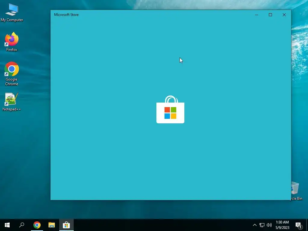Select Notepad++ desktop shortcut

tap(12, 102)
